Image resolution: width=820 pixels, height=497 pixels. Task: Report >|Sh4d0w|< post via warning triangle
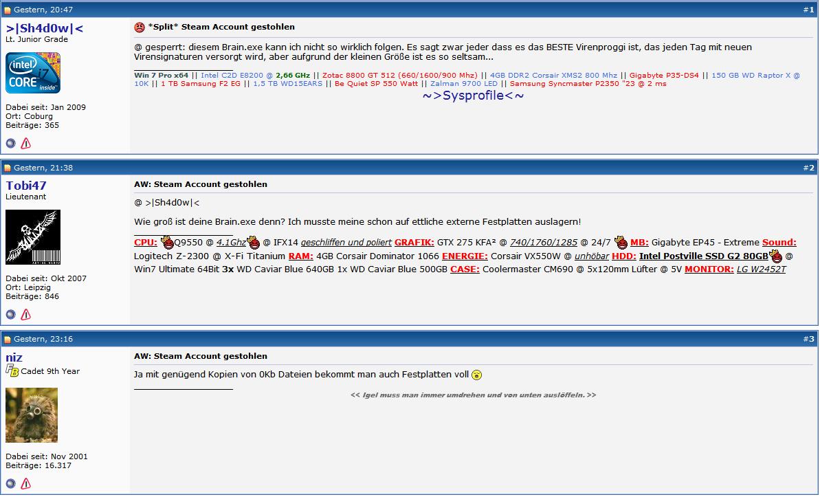click(25, 144)
